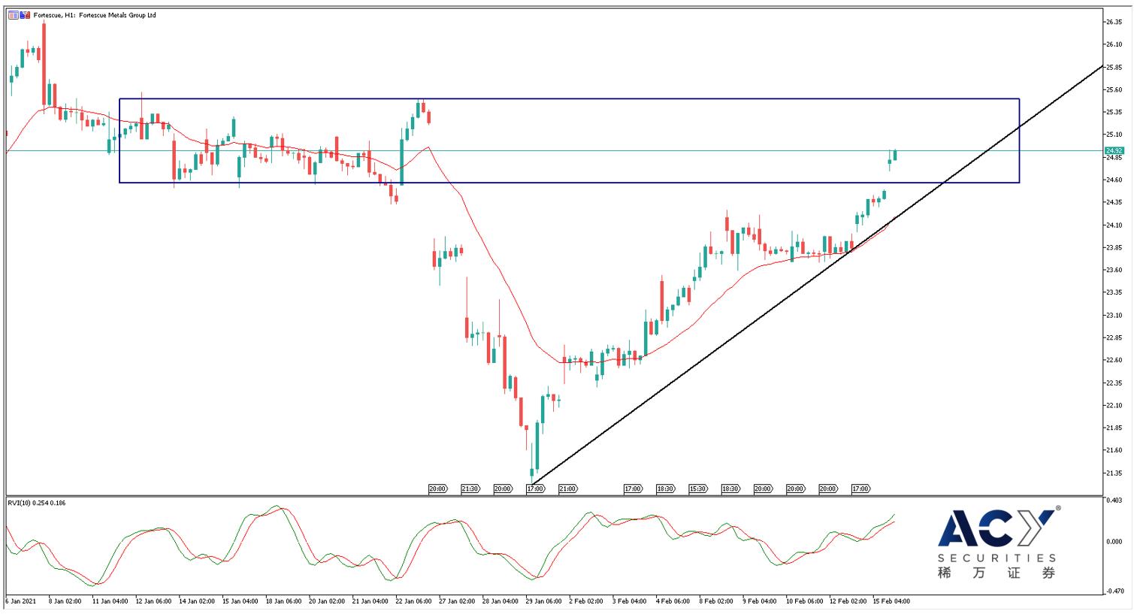Click the 25.60 price axis label
The height and width of the screenshot is (614, 1134).
pyautogui.click(x=1114, y=89)
